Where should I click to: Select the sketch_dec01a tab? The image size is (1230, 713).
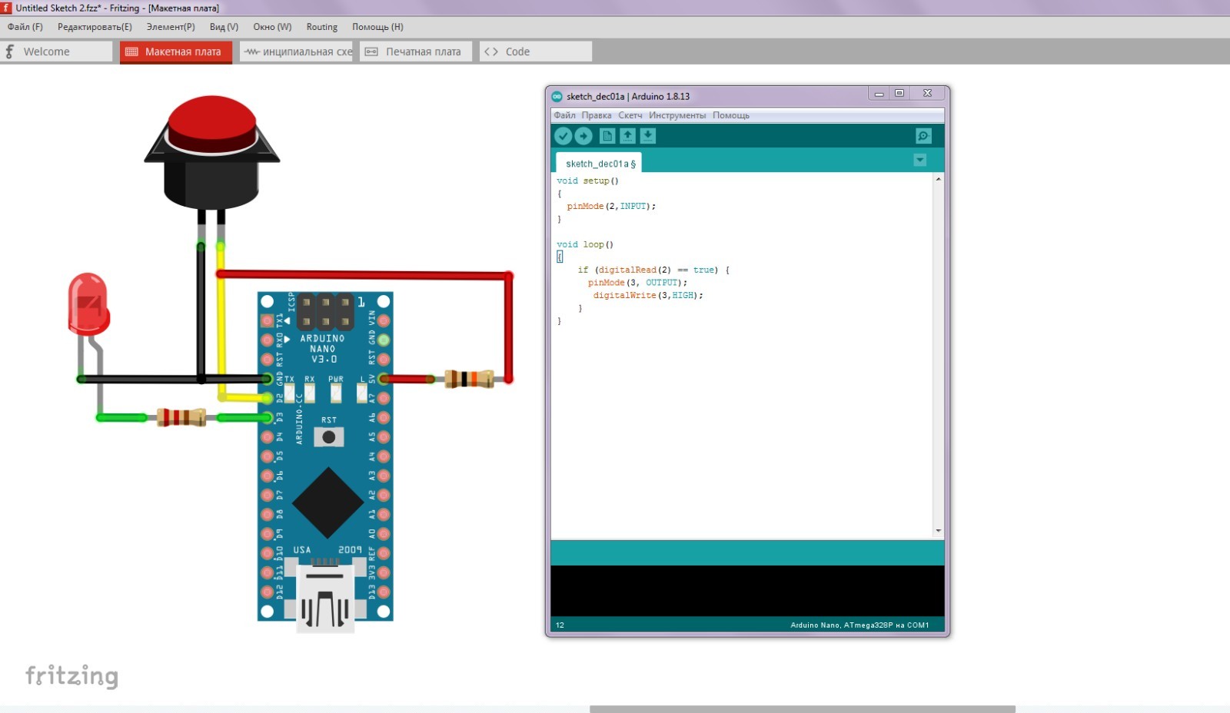[600, 164]
